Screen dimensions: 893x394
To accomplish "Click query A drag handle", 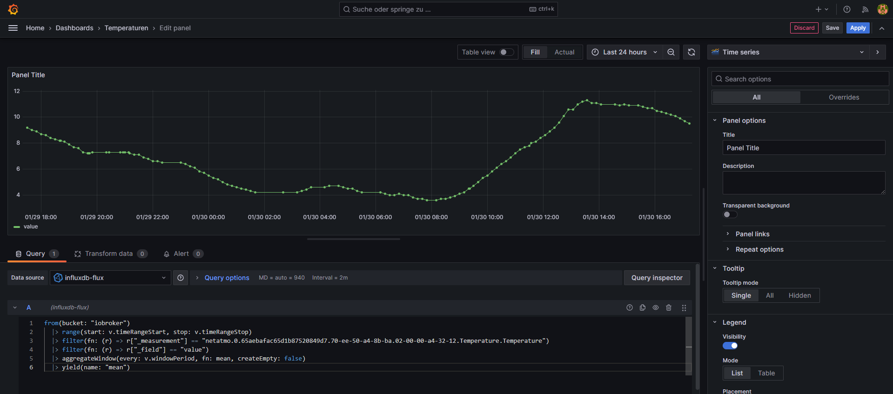I will click(x=684, y=307).
